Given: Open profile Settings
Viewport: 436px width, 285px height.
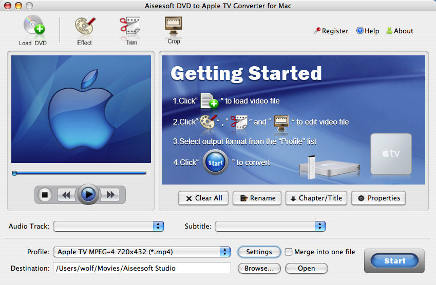Looking at the screenshot, I should (259, 252).
